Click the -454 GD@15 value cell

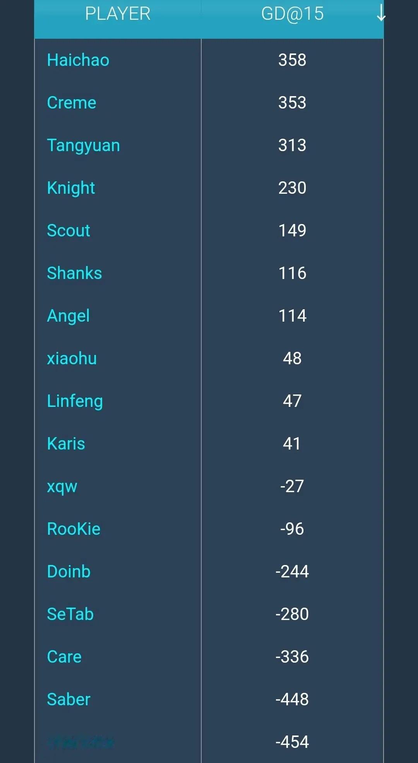click(x=292, y=742)
